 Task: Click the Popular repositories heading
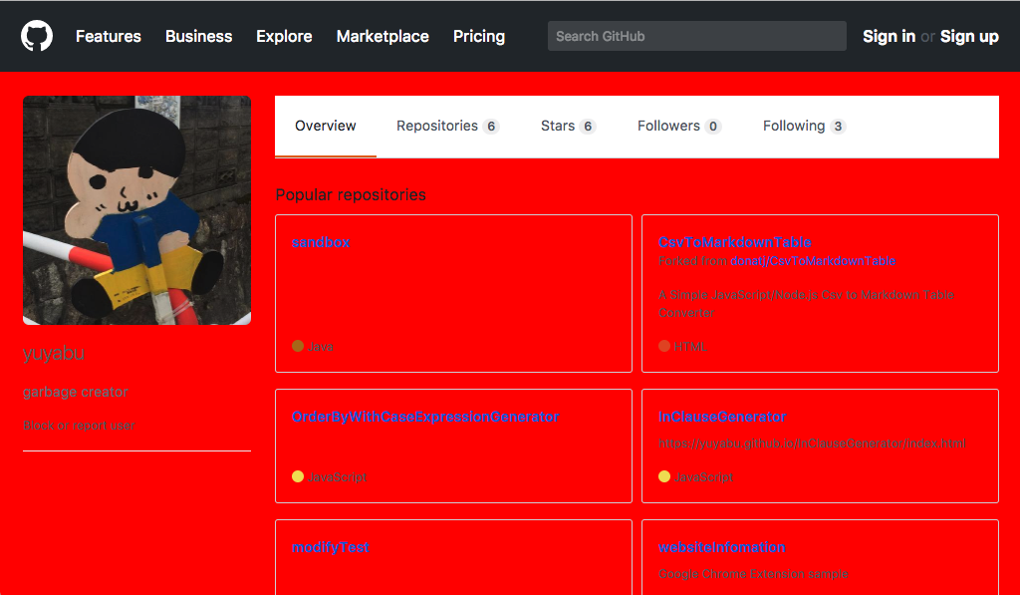coord(351,195)
